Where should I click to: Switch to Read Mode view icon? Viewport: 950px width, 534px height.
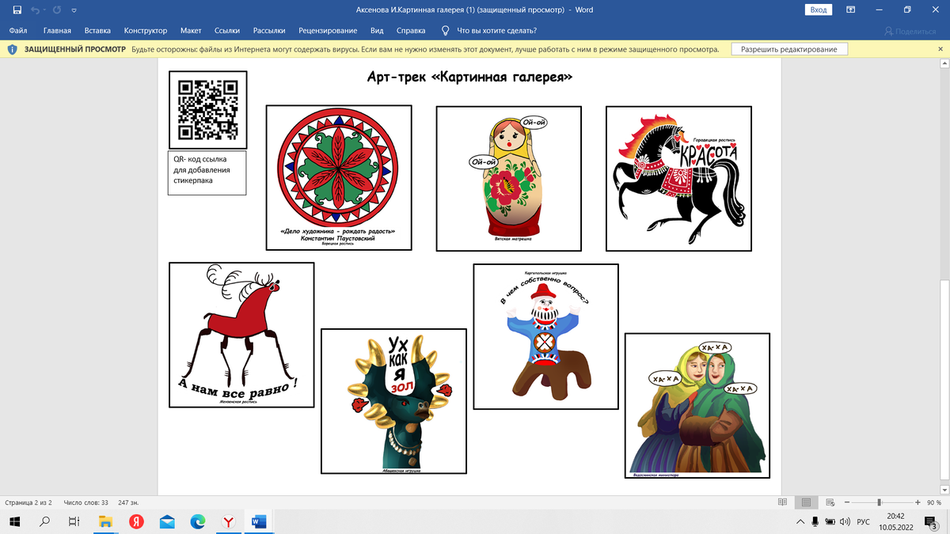tap(782, 502)
